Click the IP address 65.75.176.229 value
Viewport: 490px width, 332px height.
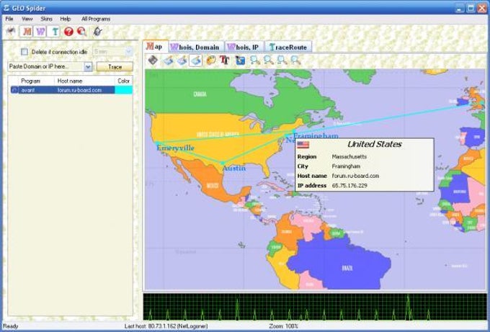click(349, 186)
